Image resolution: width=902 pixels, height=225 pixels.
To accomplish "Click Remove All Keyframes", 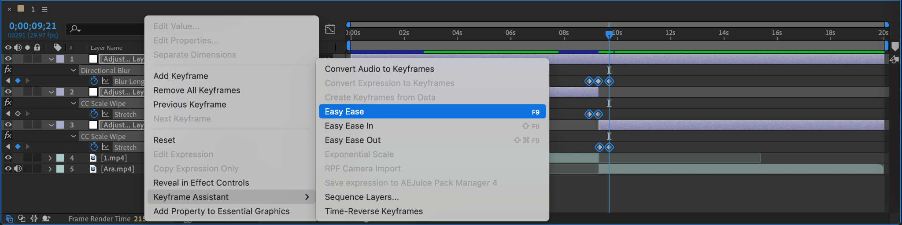I will [197, 90].
